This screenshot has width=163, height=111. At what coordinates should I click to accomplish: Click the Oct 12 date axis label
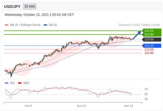point(81,106)
